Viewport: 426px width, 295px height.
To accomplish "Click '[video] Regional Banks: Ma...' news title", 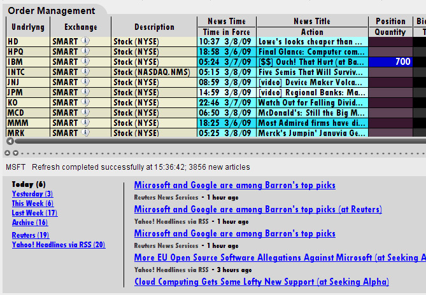I will coord(312,92).
